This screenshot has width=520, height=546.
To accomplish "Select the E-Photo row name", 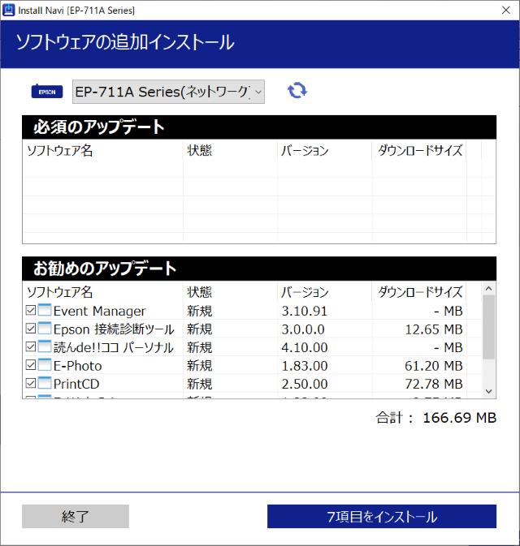I will 78,366.
